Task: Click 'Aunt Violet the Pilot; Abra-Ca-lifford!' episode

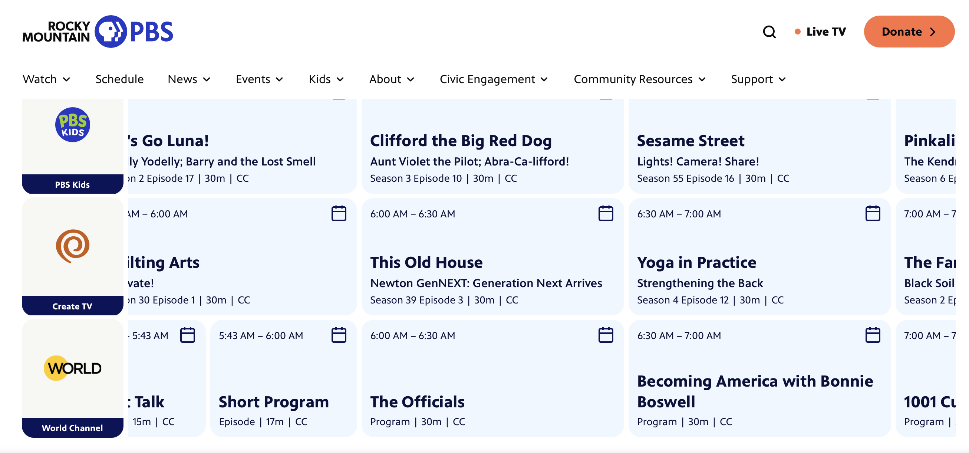Action: [469, 161]
